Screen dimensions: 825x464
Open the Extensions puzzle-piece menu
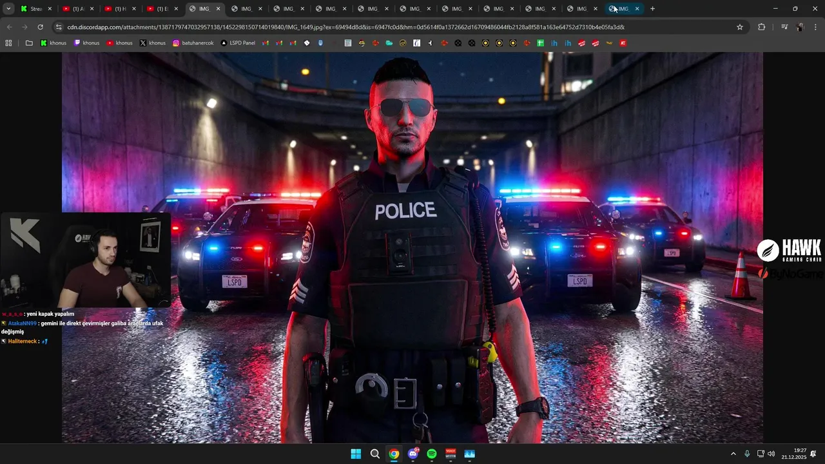pyautogui.click(x=761, y=27)
